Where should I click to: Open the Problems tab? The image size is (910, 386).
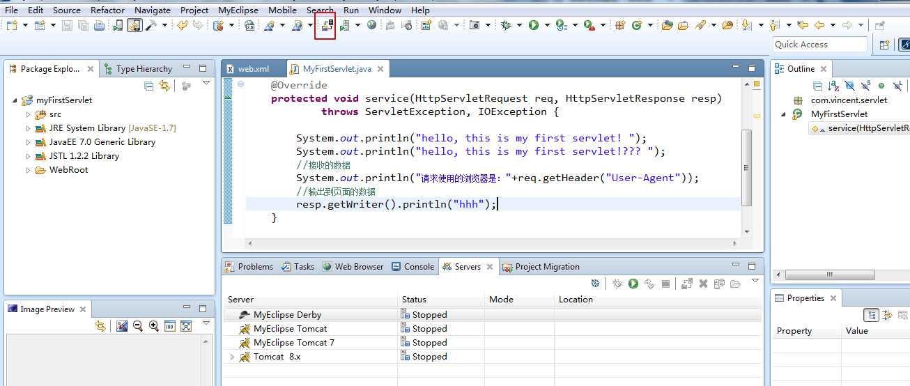[x=249, y=266]
